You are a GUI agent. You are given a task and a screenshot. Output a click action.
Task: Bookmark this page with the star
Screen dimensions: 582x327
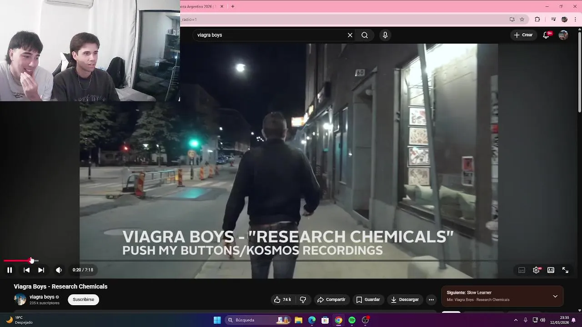click(x=522, y=20)
